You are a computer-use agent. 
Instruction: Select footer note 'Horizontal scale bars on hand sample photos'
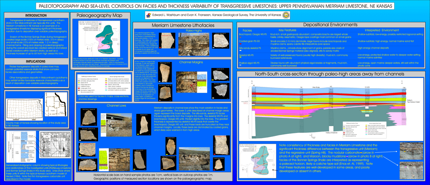click(153, 176)
